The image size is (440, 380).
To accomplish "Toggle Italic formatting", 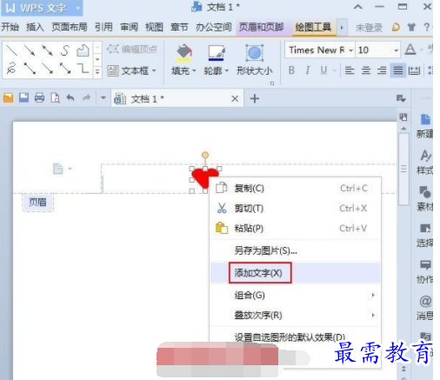I will (308, 70).
